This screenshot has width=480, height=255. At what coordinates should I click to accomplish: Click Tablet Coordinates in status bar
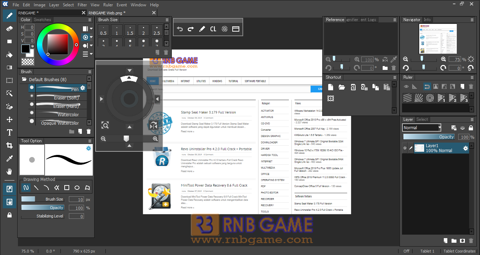(x=459, y=251)
